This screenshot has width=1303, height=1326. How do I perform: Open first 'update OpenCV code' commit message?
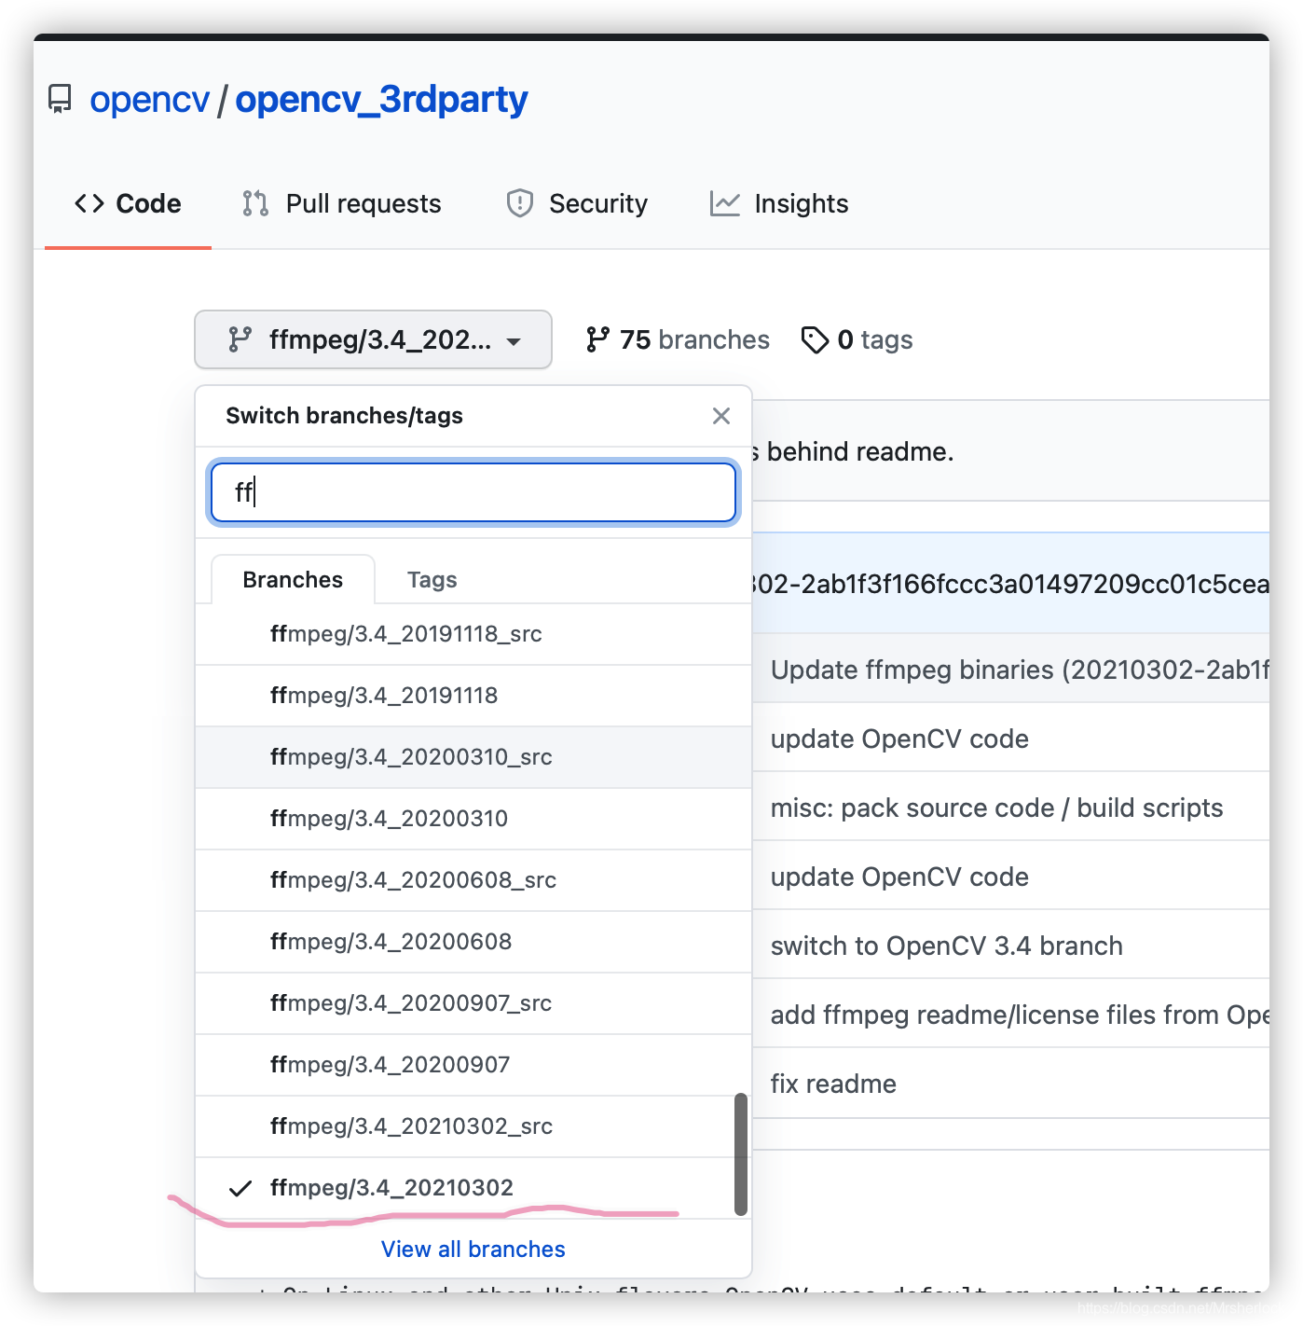(899, 739)
